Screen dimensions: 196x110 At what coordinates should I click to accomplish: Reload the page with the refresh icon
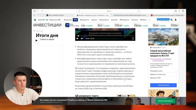139,11
